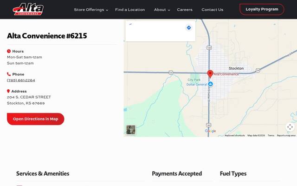This screenshot has height=186, width=297.
Task: Click the Services & Amenities heading
Action: click(43, 173)
